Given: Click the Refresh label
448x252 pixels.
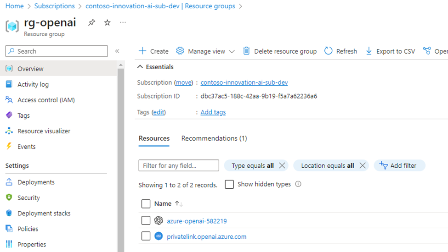Looking at the screenshot, I should (x=346, y=51).
